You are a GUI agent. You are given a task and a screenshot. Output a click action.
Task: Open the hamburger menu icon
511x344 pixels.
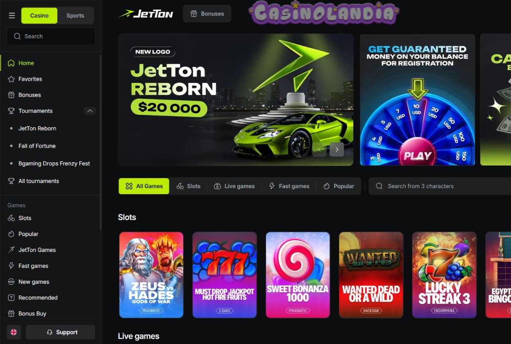click(12, 16)
